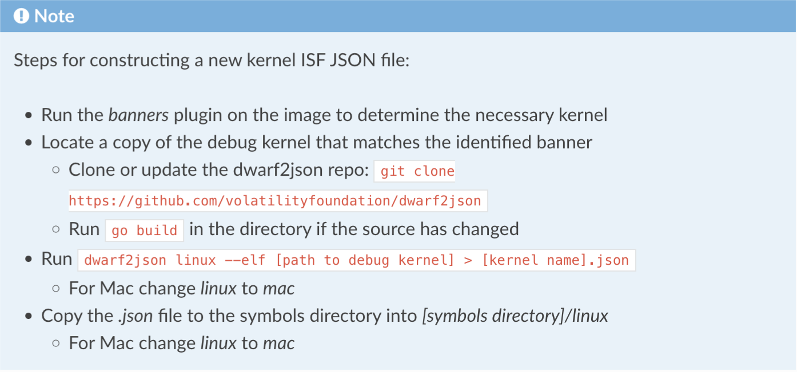Click the 'in the directory if the source has changed' text
The height and width of the screenshot is (372, 797).
click(x=354, y=229)
